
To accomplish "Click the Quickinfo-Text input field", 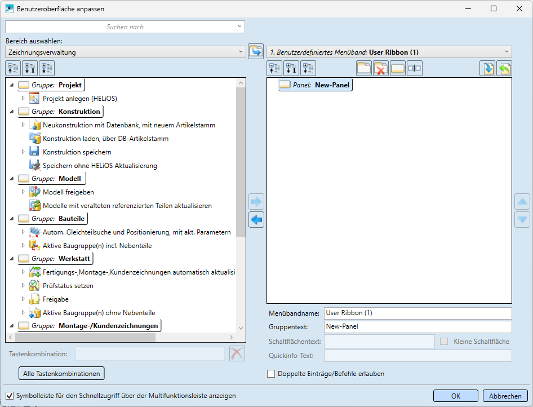I will pos(417,356).
